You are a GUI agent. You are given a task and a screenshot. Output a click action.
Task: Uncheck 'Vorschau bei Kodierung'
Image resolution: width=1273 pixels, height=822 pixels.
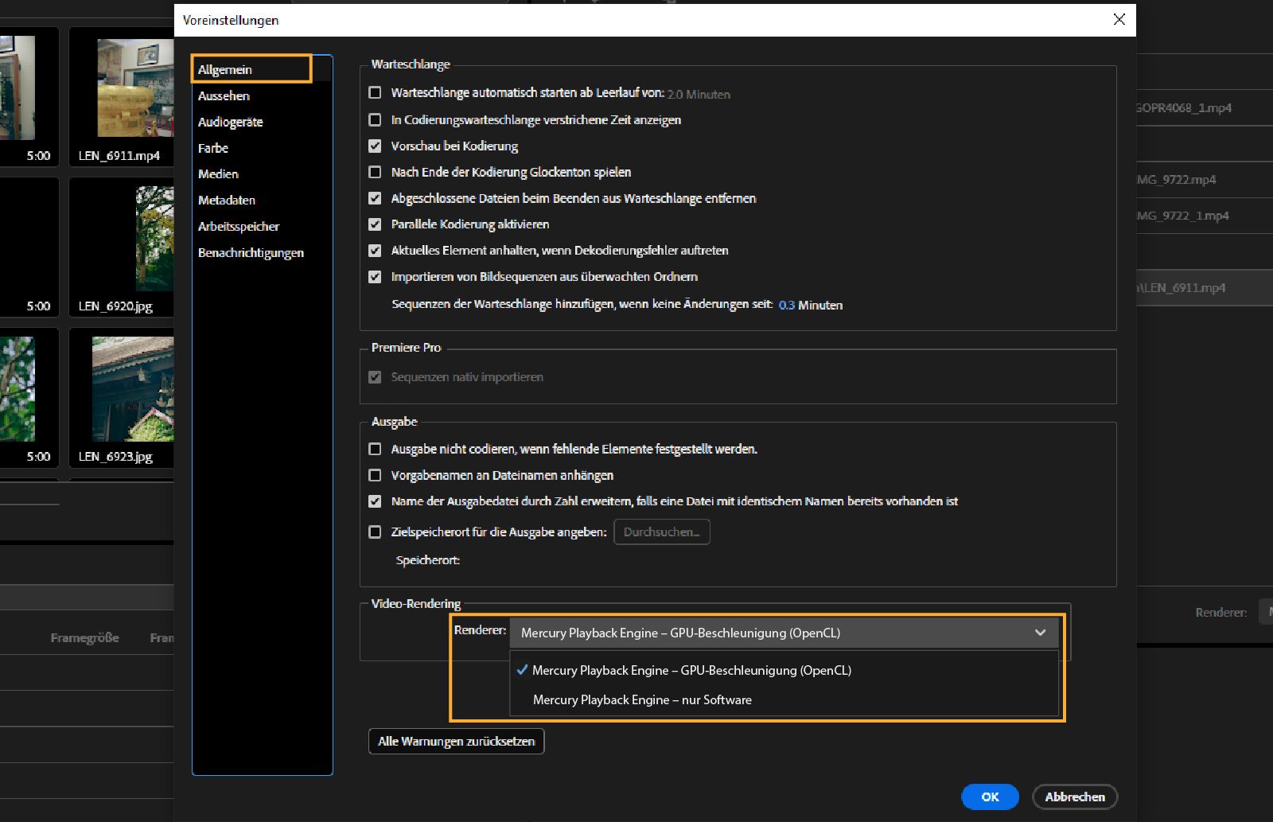click(375, 146)
